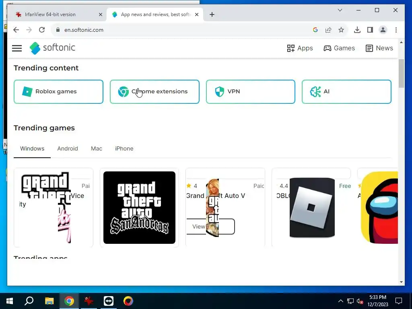Select the Windows games tab
412x309 pixels.
tap(32, 149)
